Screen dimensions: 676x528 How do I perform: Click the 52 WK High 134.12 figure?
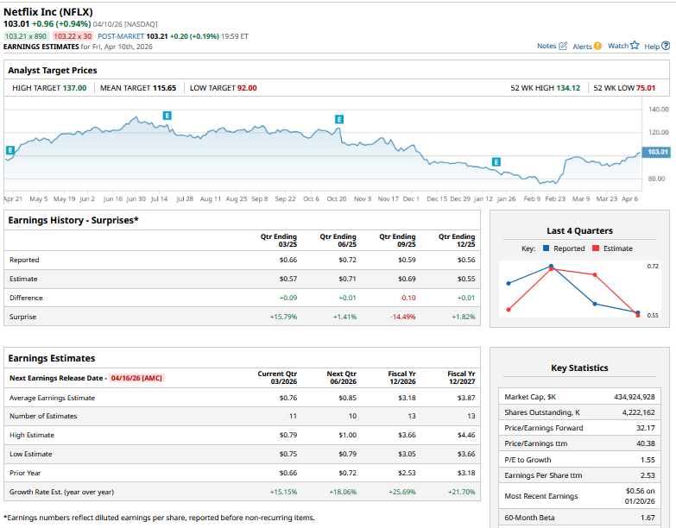pos(565,88)
